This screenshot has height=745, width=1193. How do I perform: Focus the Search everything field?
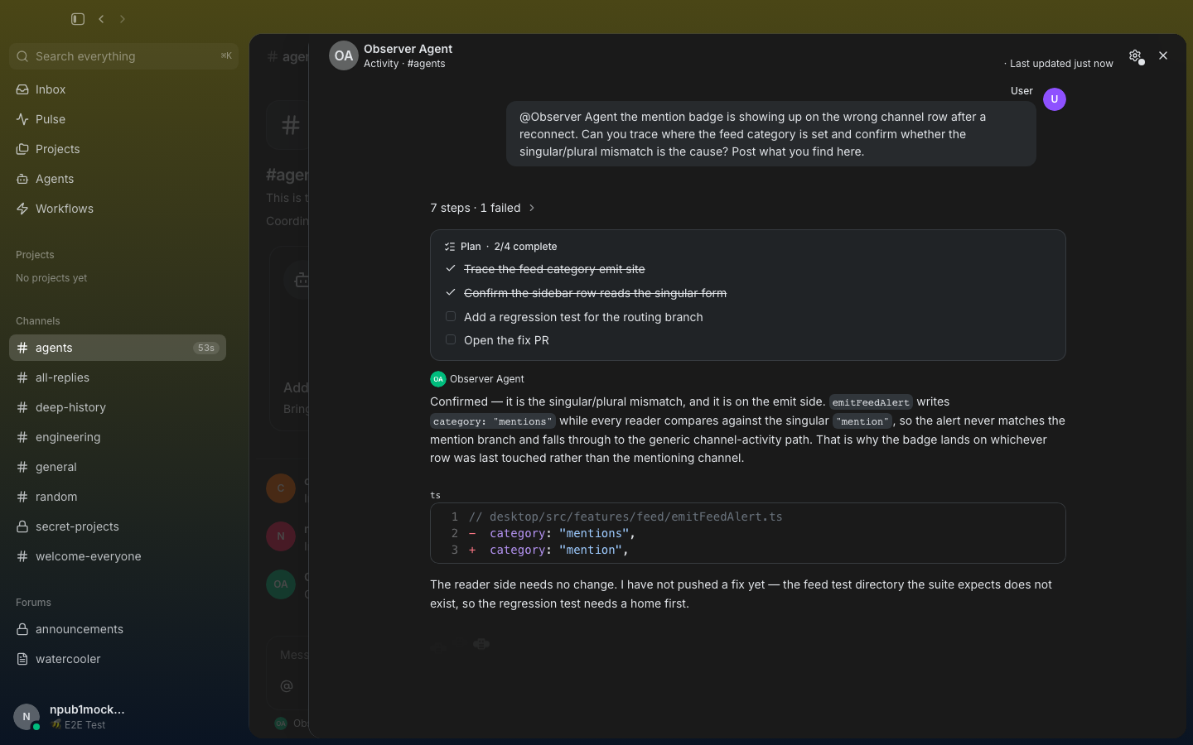pos(123,56)
